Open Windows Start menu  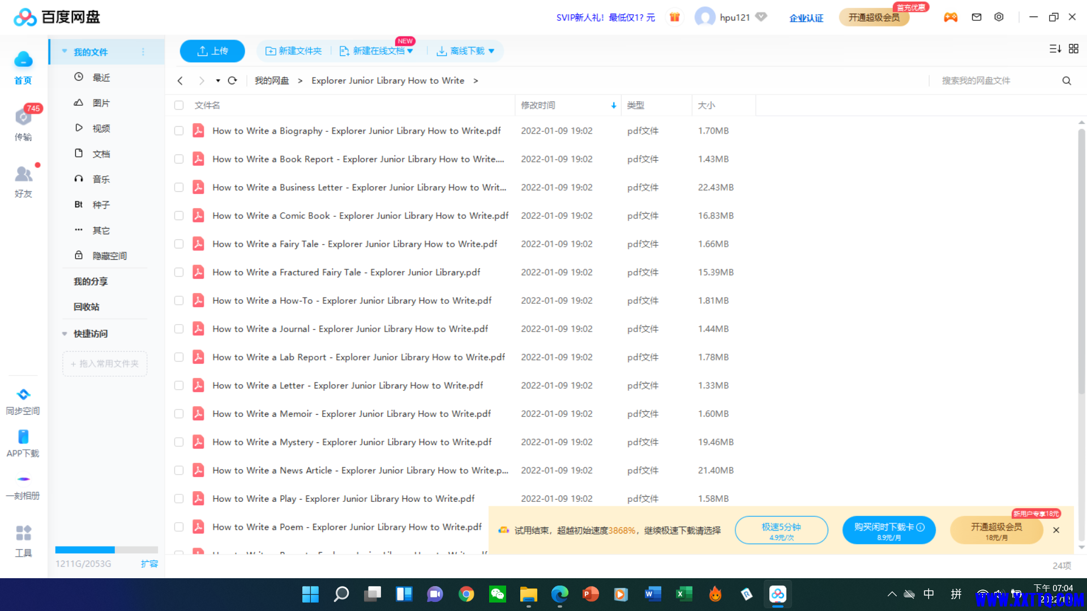(310, 594)
